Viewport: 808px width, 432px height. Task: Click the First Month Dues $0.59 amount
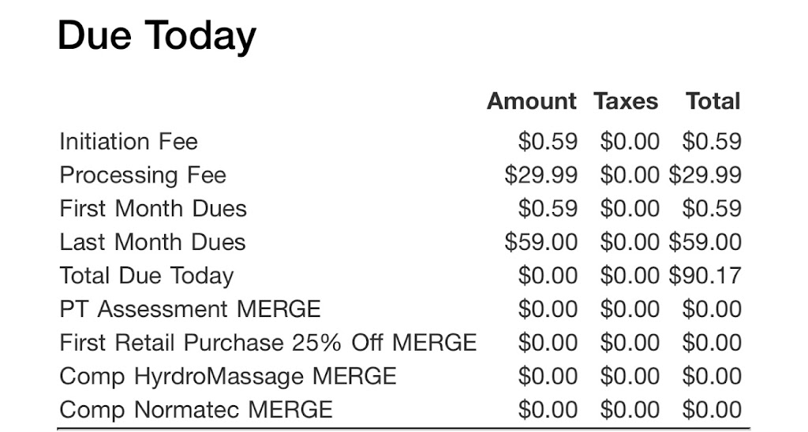548,209
